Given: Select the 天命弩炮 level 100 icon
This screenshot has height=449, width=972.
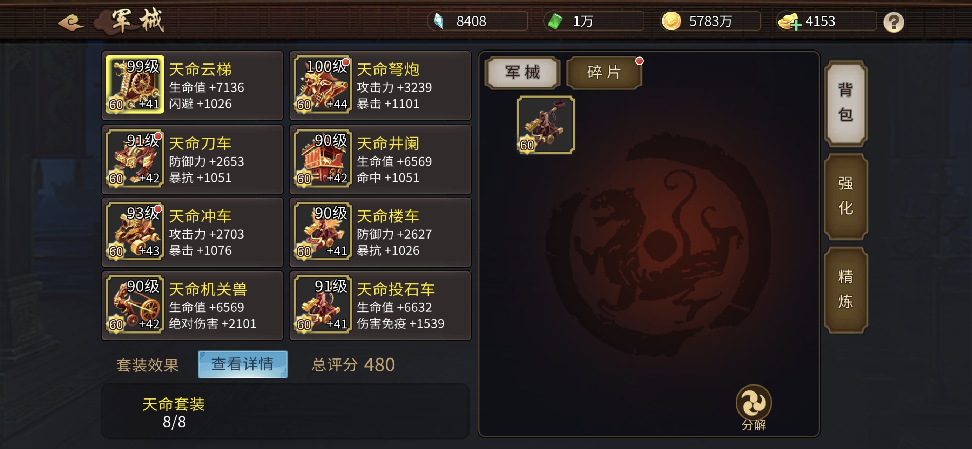Looking at the screenshot, I should point(323,84).
